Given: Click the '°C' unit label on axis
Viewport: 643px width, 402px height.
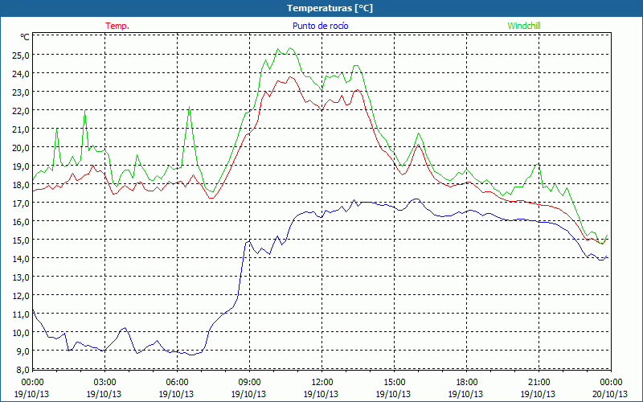Looking at the screenshot, I should click(25, 37).
